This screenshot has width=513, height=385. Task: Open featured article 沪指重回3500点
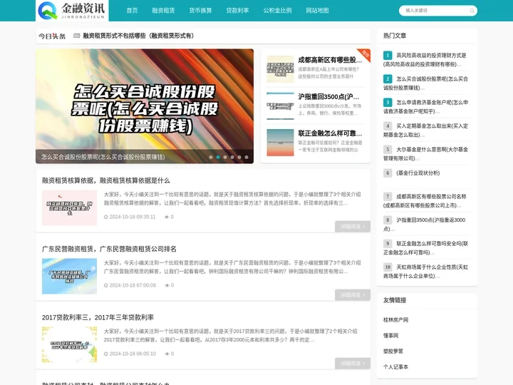tap(328, 96)
